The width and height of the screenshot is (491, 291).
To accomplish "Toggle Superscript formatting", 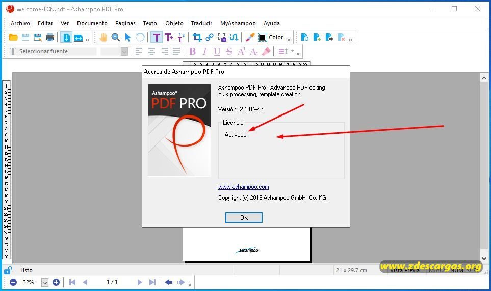I will pos(242,51).
